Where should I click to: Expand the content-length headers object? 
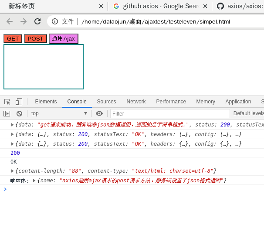click(x=12, y=171)
